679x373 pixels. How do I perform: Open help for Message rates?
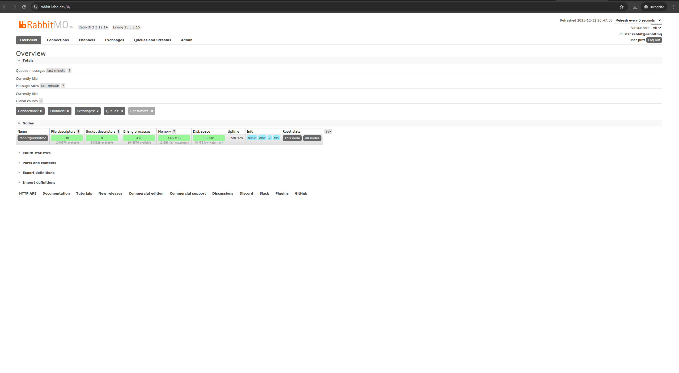point(63,86)
